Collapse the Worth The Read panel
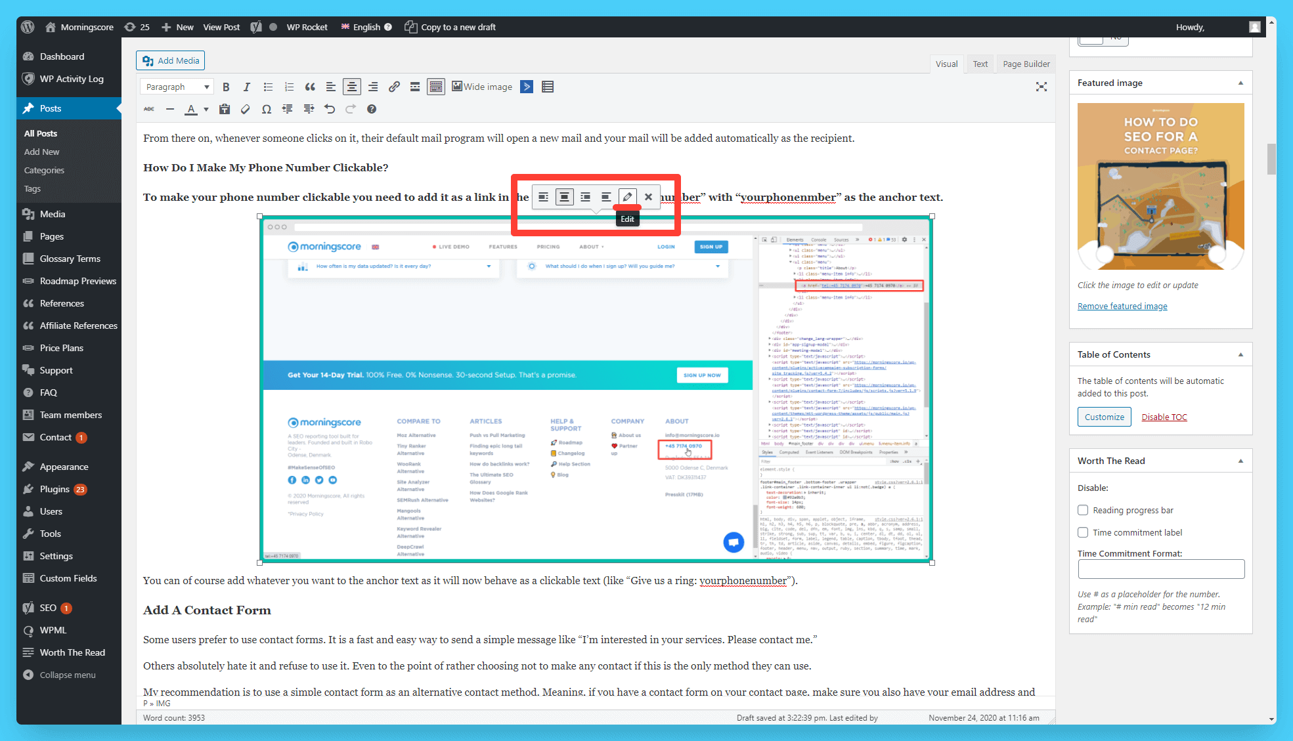The width and height of the screenshot is (1293, 741). (x=1240, y=461)
